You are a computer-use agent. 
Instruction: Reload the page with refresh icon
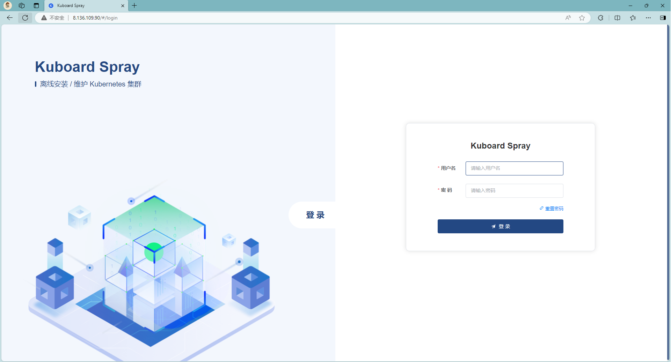(25, 18)
